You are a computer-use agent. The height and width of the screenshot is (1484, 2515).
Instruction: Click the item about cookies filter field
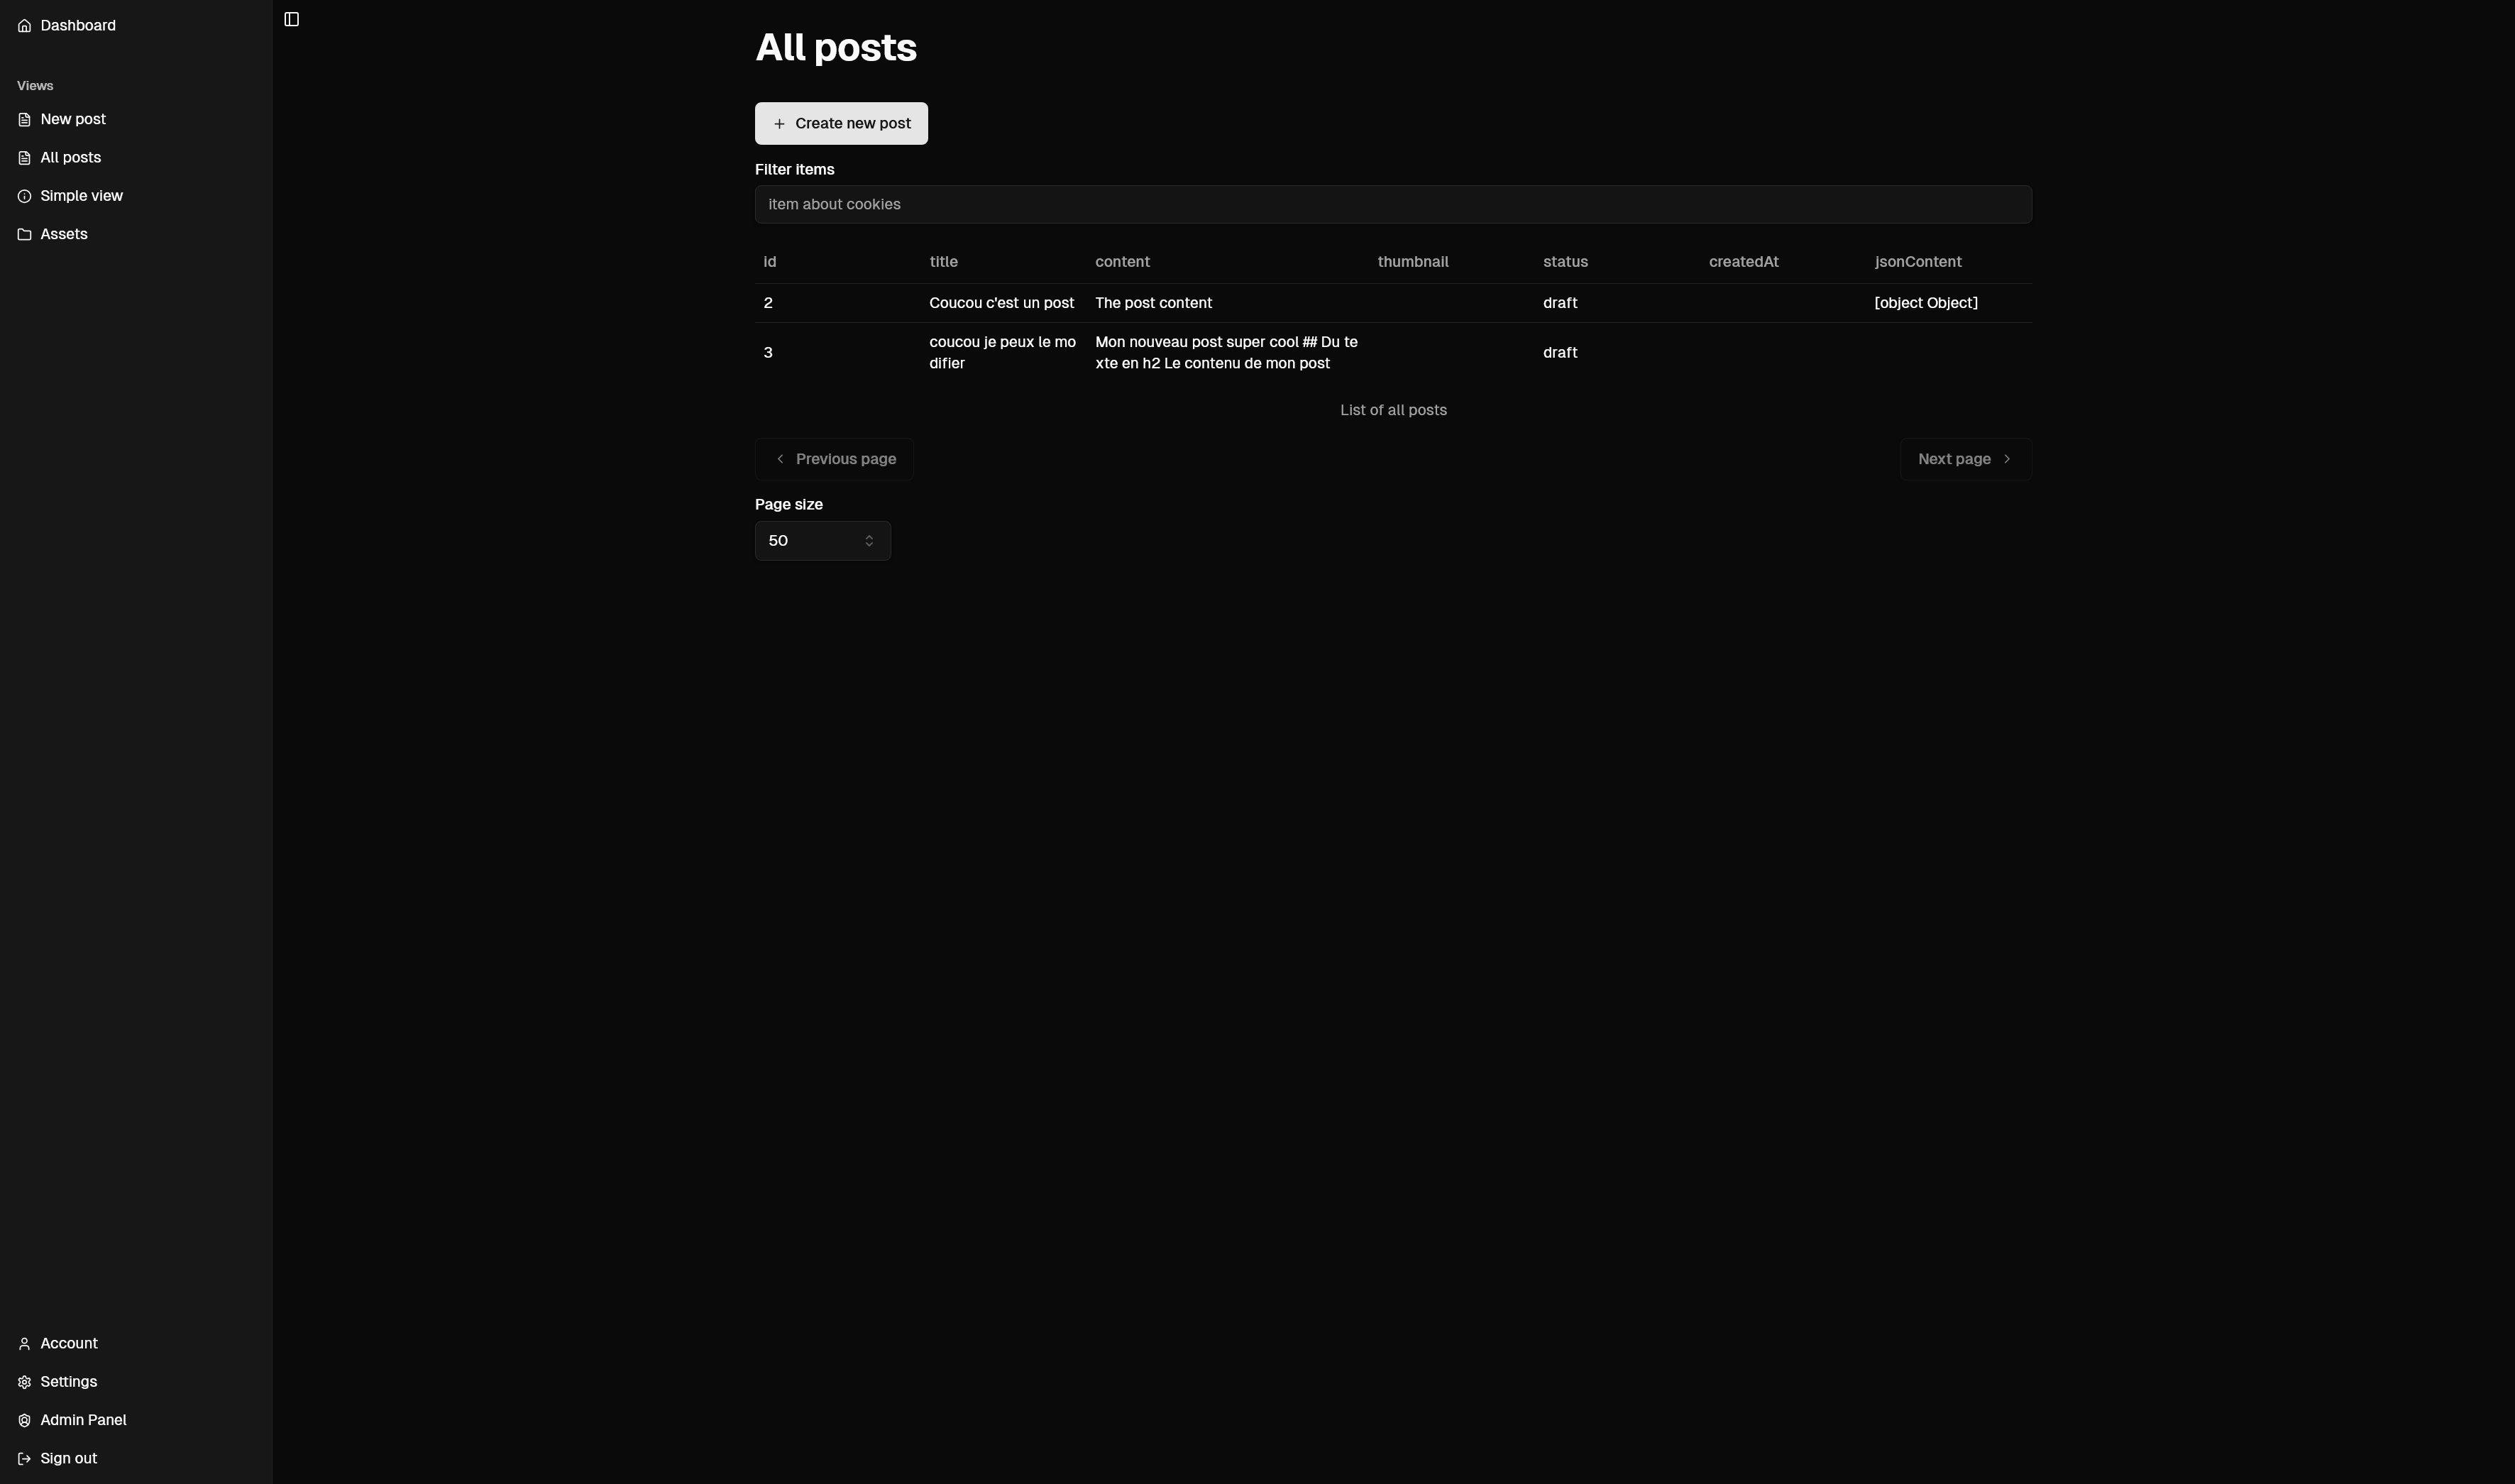pyautogui.click(x=1392, y=204)
